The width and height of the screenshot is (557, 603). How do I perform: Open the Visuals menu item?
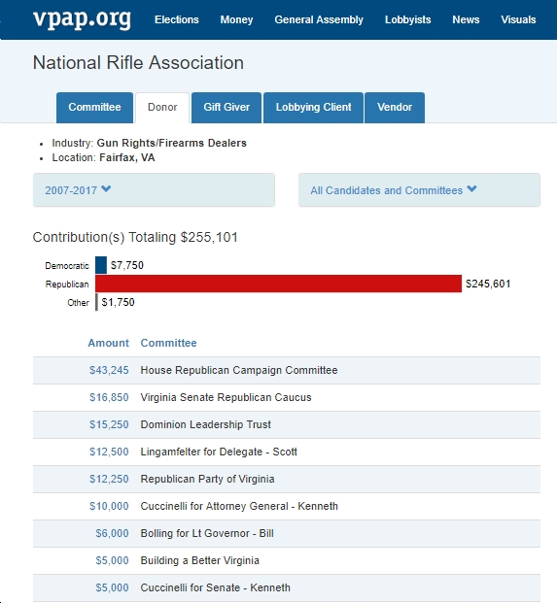[x=518, y=19]
